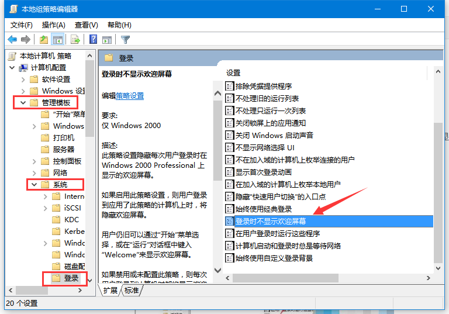Toggle the Show/Hide action pane icon

click(107, 40)
